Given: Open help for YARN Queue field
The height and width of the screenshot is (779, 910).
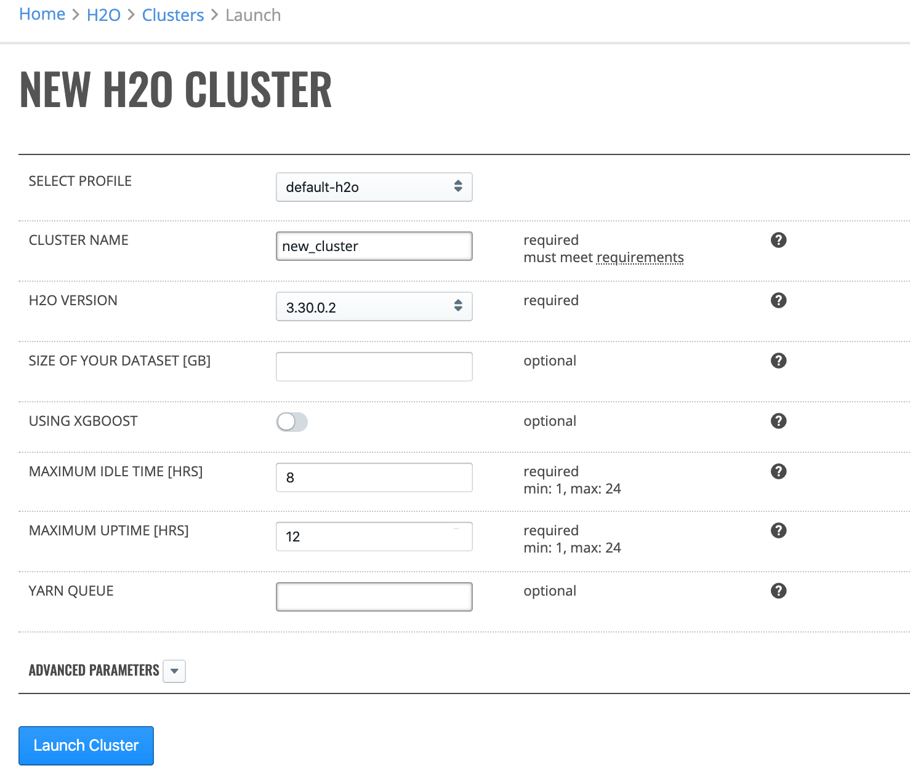Looking at the screenshot, I should (778, 591).
